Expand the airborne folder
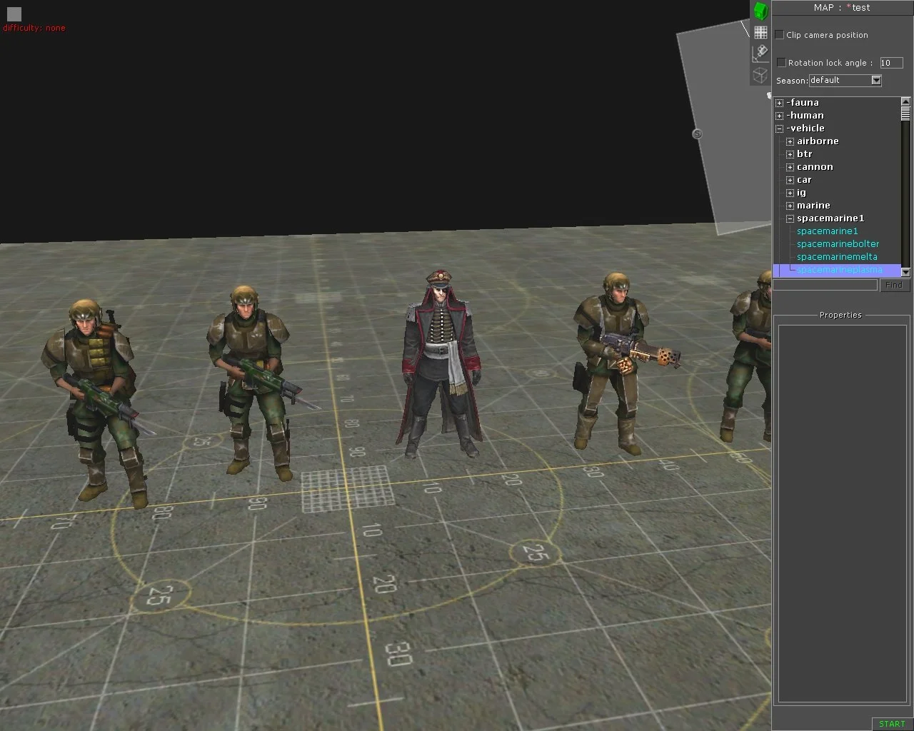Viewport: 914px width, 731px height. tap(790, 141)
